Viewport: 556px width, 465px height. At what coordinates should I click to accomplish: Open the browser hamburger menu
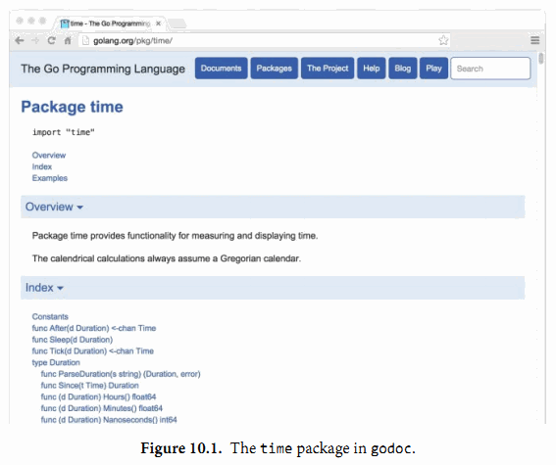tap(534, 40)
